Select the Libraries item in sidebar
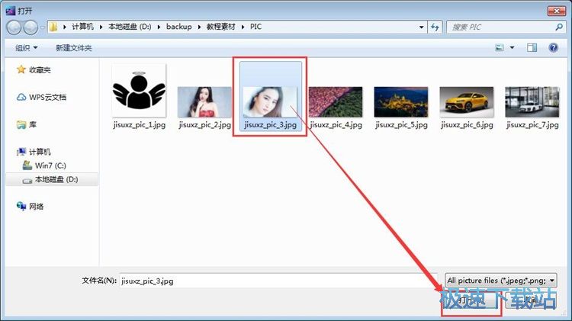 (x=27, y=125)
